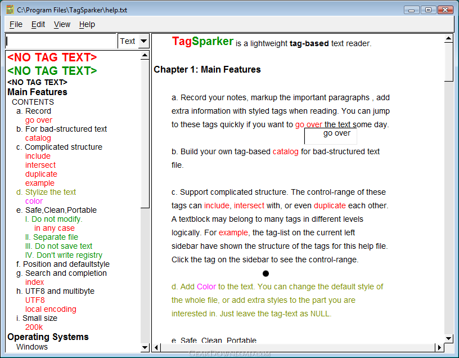Click the text pane vertical scrollbar thumb
The width and height of the screenshot is (459, 358).
click(448, 62)
